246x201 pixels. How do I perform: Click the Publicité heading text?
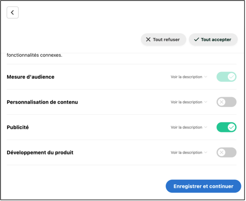click(x=18, y=127)
